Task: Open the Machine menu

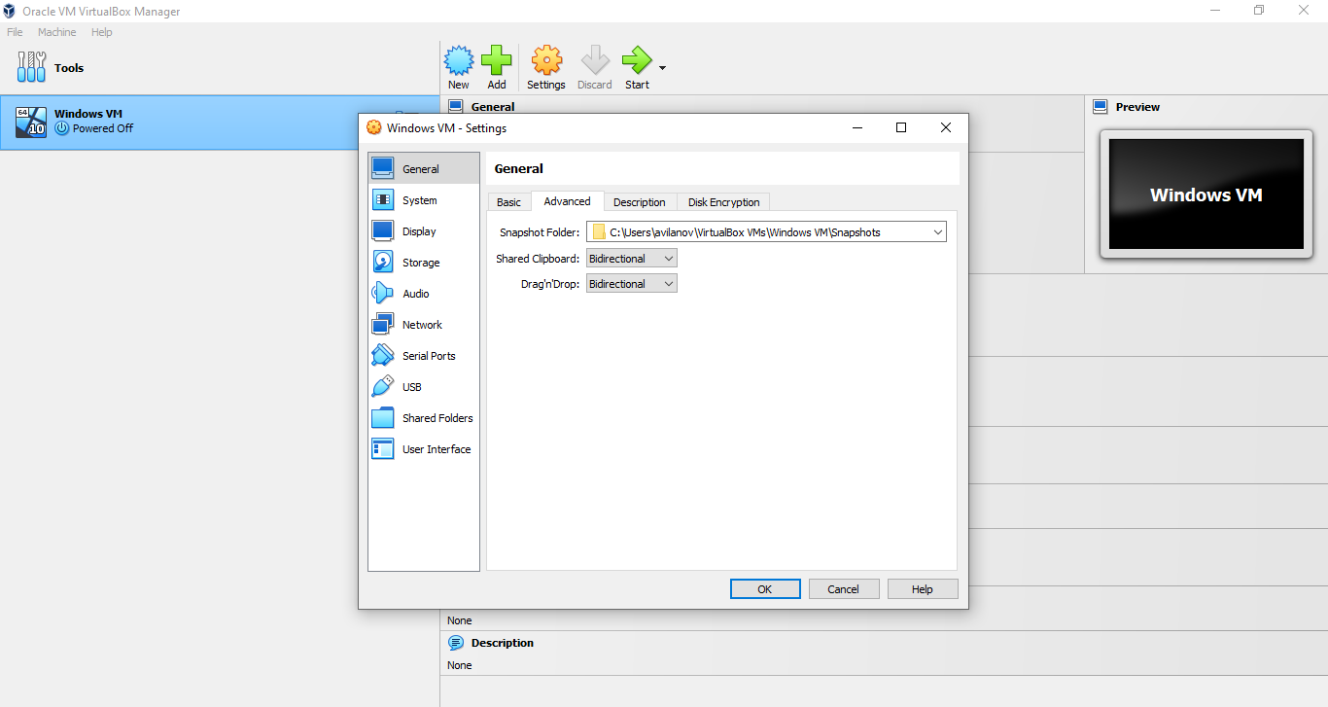Action: (56, 32)
